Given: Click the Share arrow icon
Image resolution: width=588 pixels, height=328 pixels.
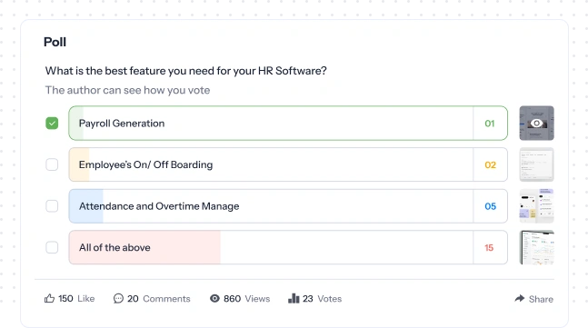Looking at the screenshot, I should tap(519, 298).
